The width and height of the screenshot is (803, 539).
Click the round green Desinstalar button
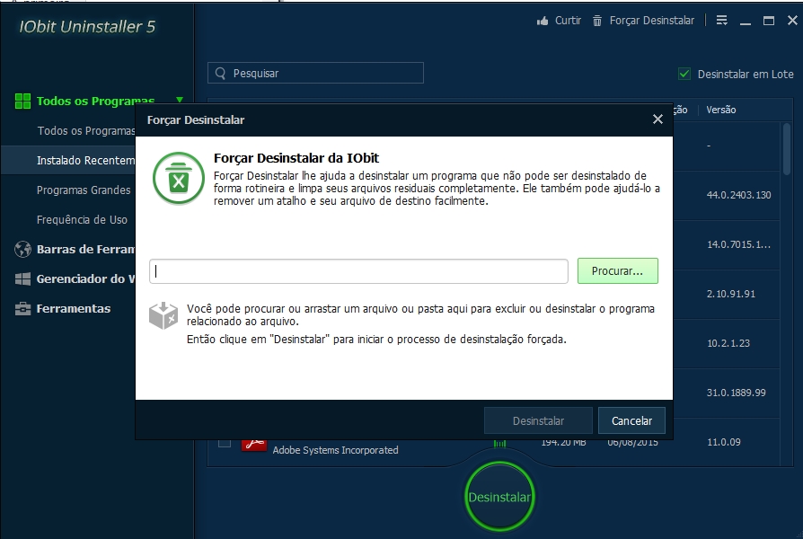499,497
